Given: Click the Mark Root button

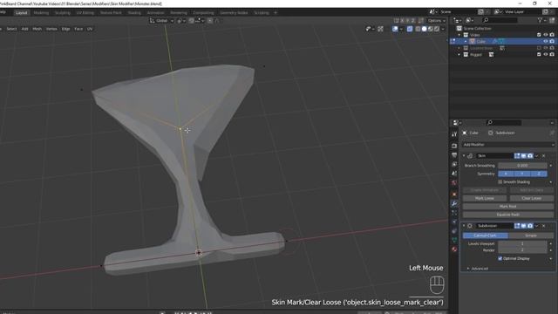Looking at the screenshot, I should pos(508,207).
